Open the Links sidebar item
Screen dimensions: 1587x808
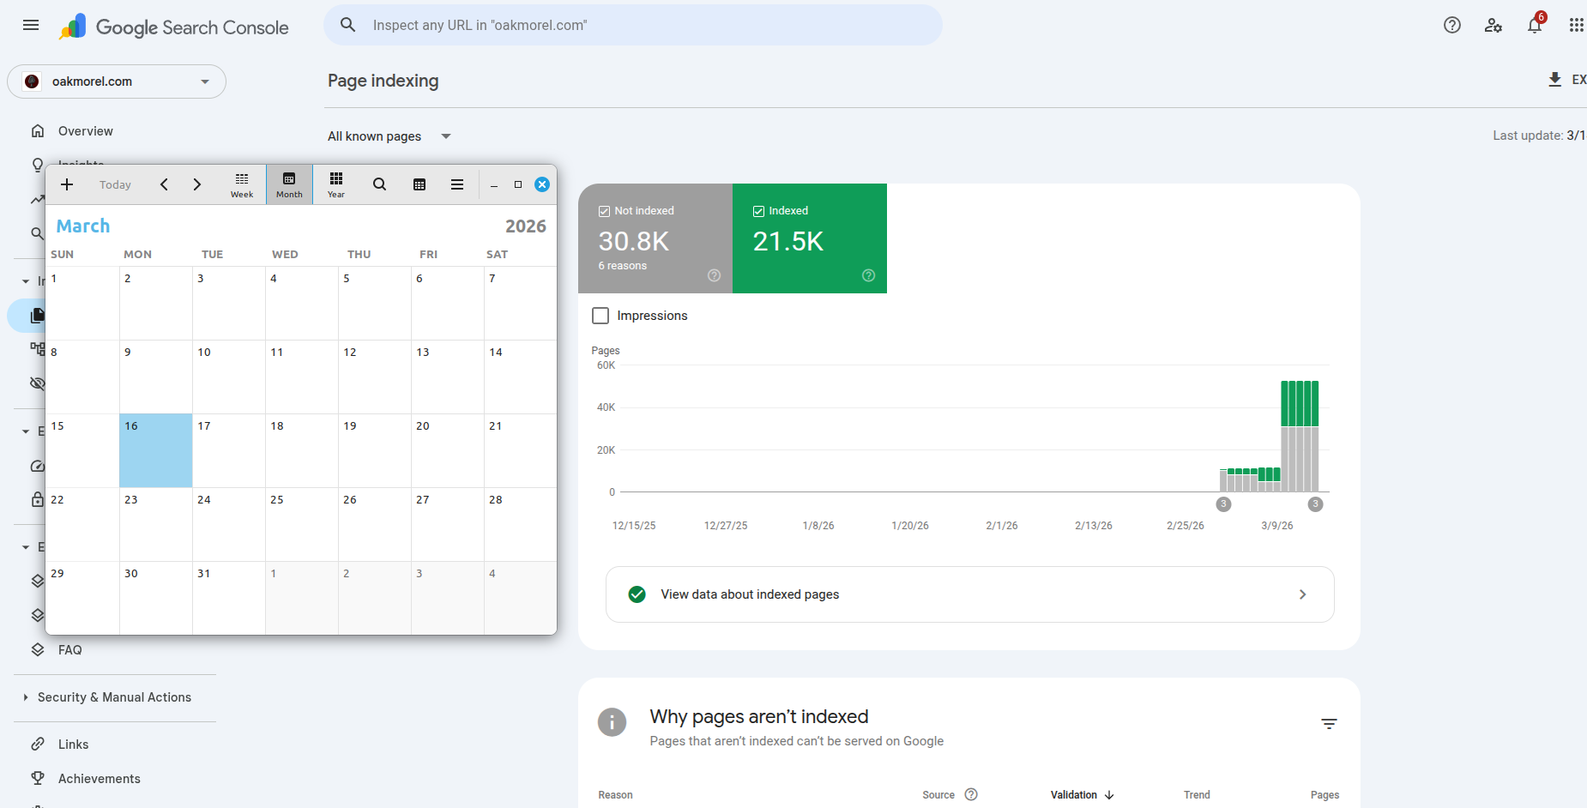(73, 745)
